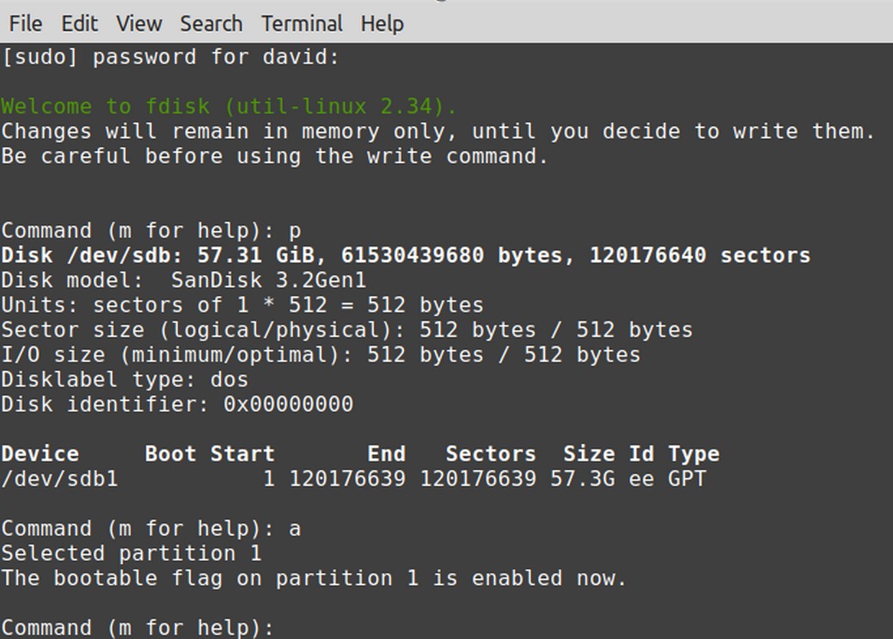Viewport: 893px width, 639px height.
Task: Open the File menu
Action: [26, 24]
